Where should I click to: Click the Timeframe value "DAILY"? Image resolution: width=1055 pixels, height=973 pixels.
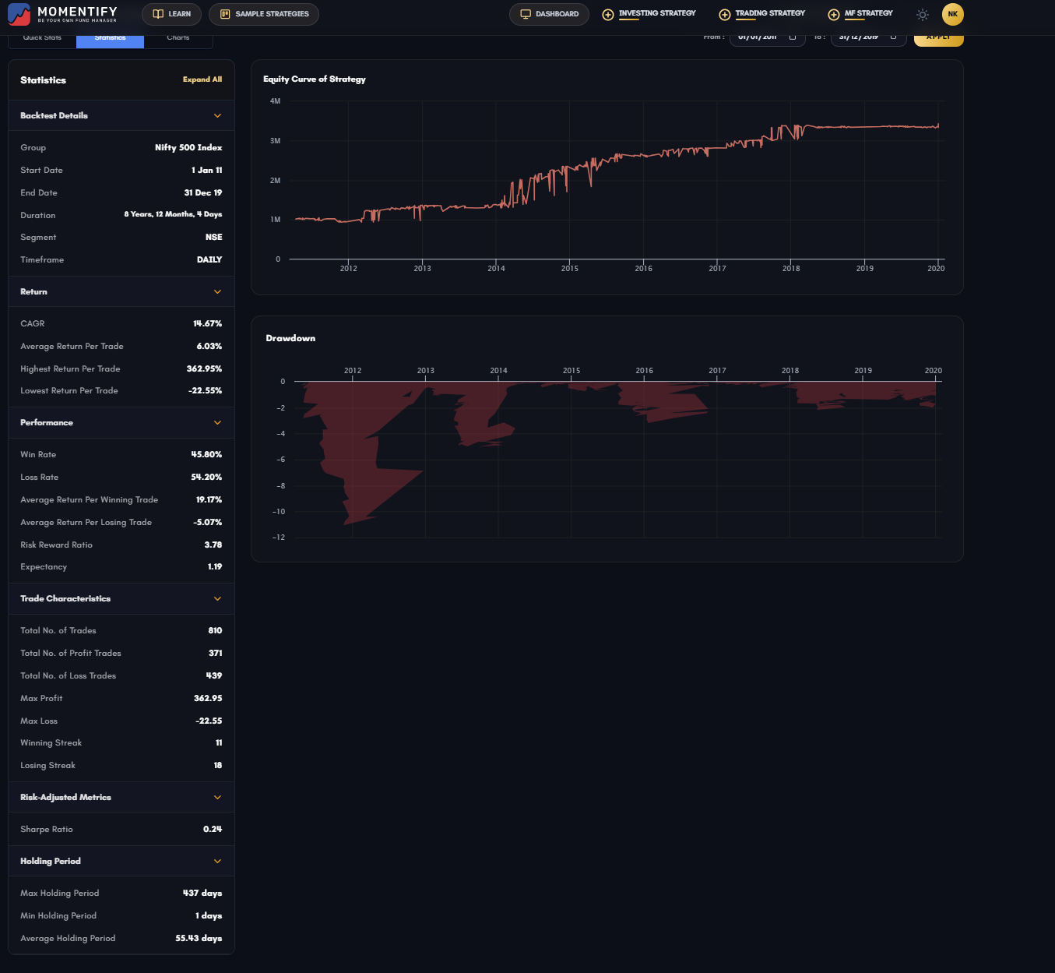(209, 259)
